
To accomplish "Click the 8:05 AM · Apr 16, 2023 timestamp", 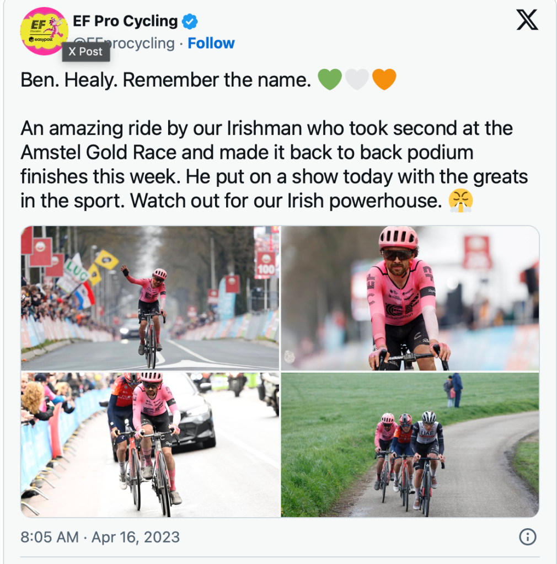I will [100, 537].
